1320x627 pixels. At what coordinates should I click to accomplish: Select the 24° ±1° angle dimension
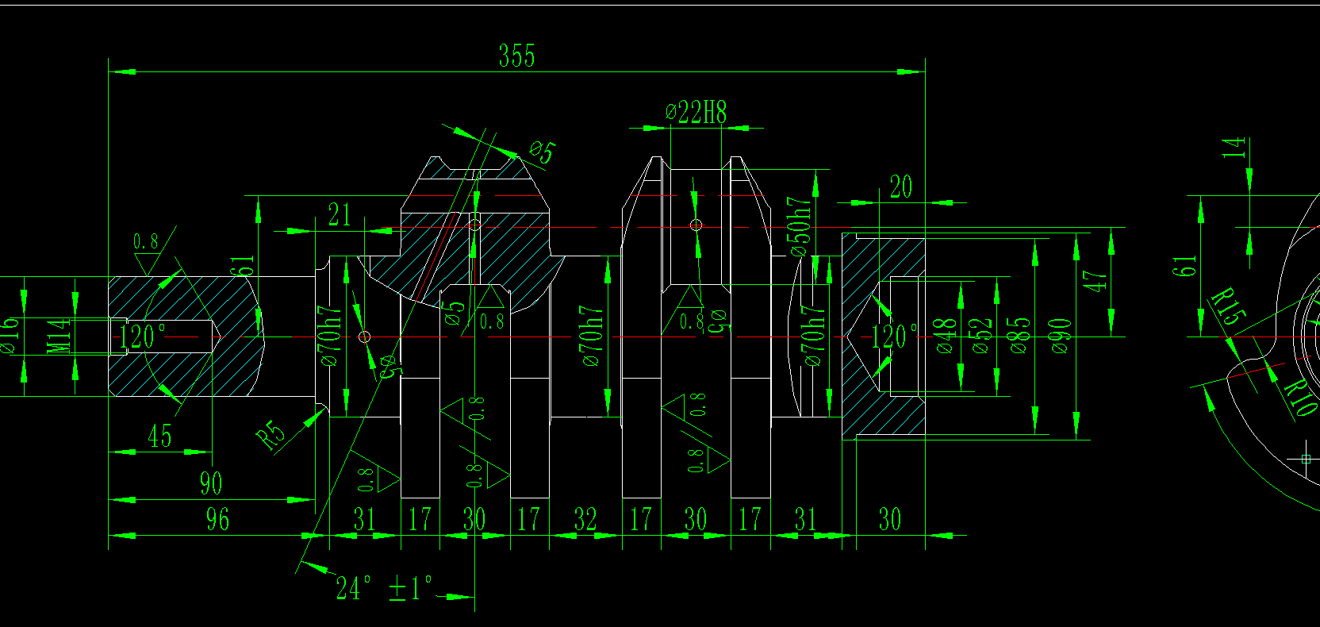pyautogui.click(x=385, y=588)
